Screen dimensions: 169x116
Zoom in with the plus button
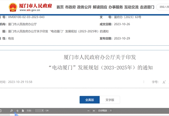click(94, 111)
